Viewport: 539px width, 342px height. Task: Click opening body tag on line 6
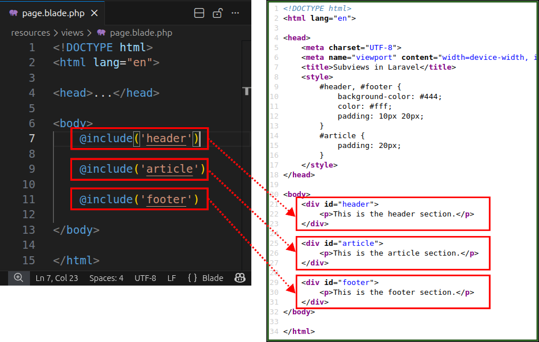coord(73,123)
